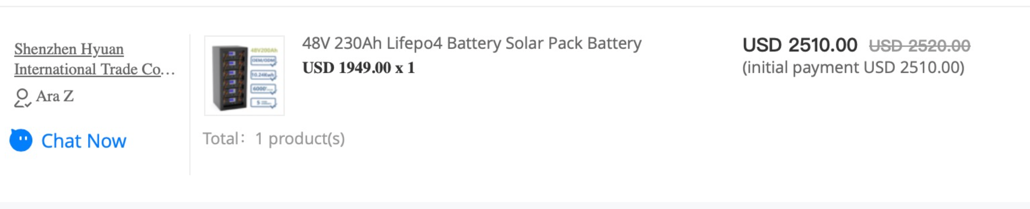The image size is (1030, 209).
Task: Click the bottom 5 badge in product image
Action: click(263, 102)
